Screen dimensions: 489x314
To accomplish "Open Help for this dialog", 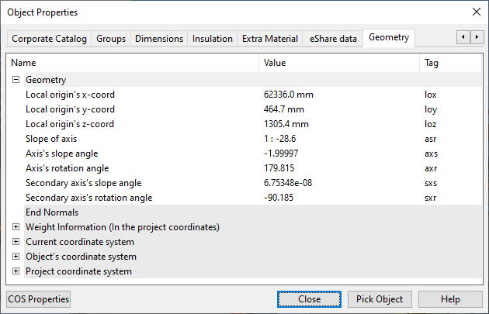I will coord(450,299).
